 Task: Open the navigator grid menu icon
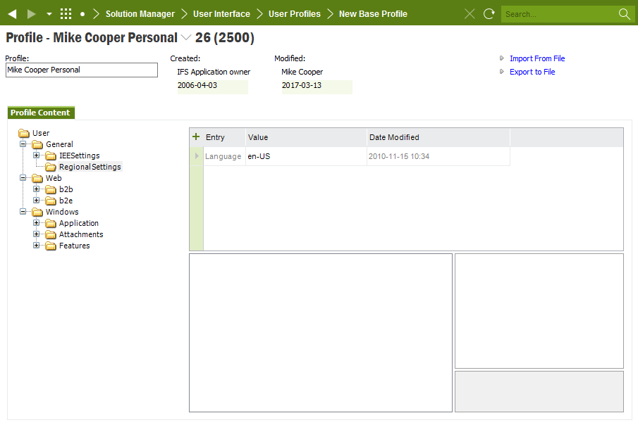(x=66, y=14)
